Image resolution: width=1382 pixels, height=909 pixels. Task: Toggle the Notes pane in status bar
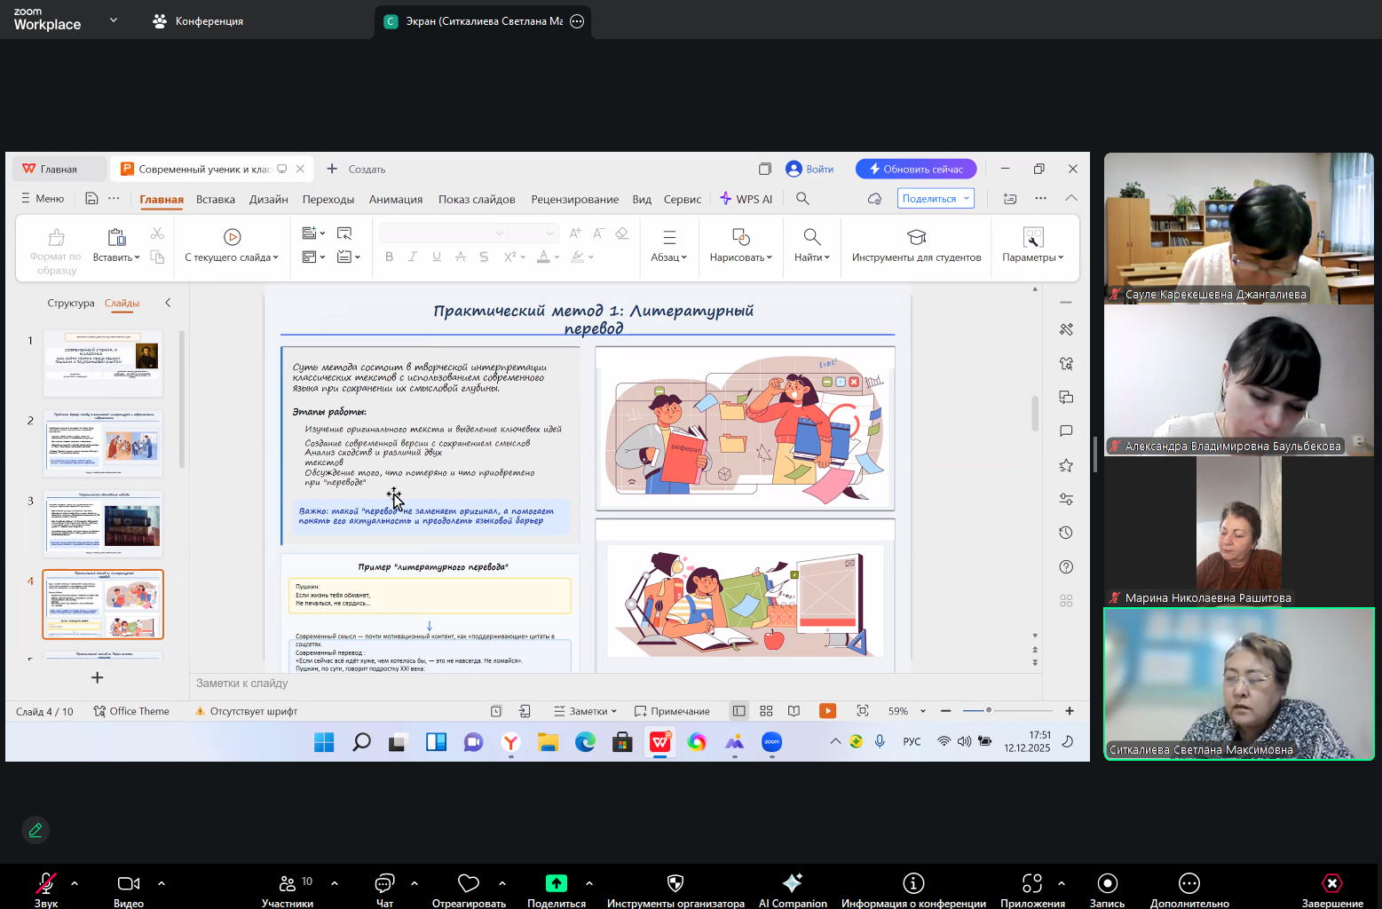584,711
